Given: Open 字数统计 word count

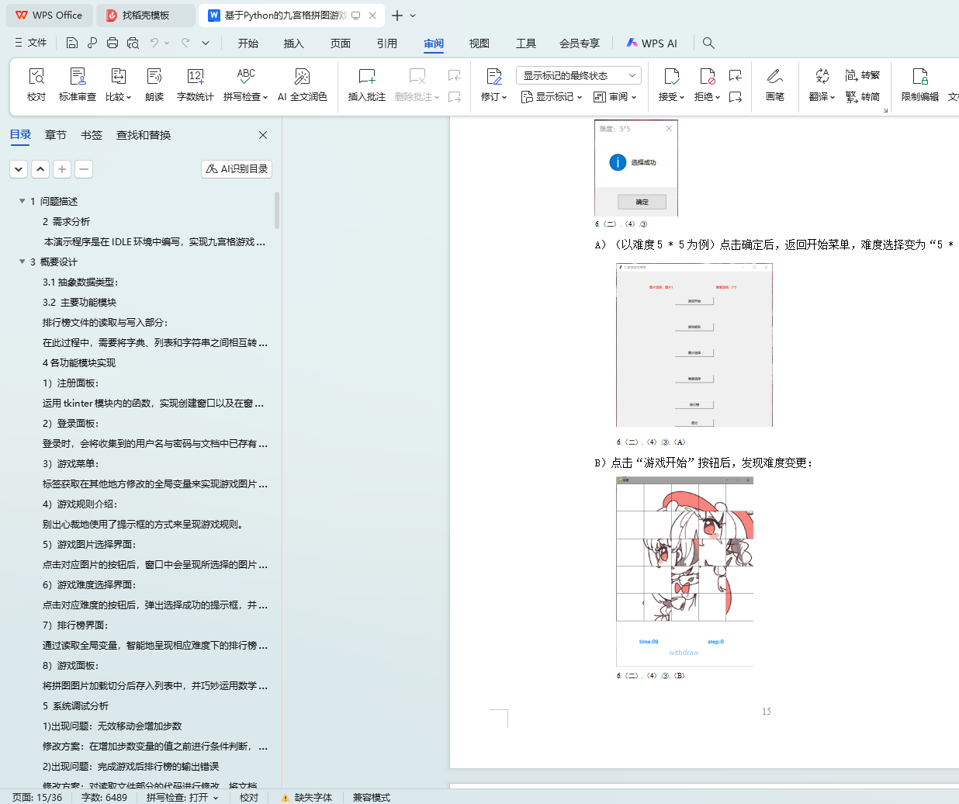Looking at the screenshot, I should 196,85.
